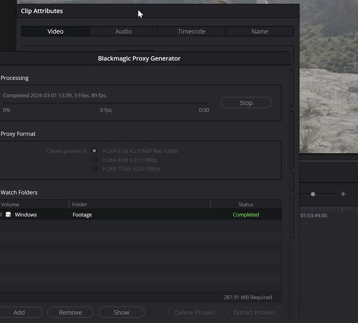Click the 0:00 time remaining readout

click(x=204, y=110)
